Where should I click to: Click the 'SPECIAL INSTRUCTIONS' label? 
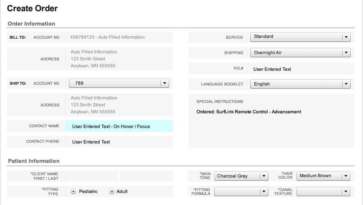click(220, 102)
